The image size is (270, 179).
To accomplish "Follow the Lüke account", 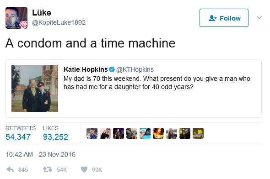I will coord(224,18).
